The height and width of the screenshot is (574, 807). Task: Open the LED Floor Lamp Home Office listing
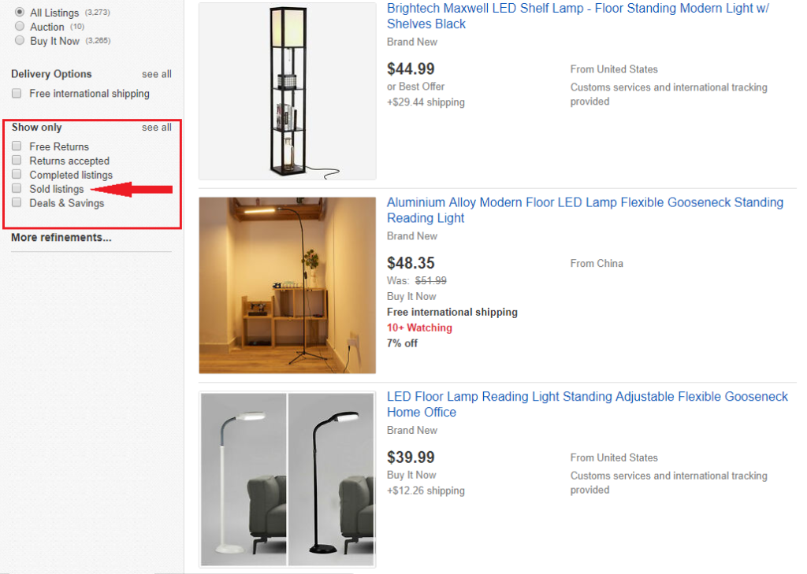587,404
